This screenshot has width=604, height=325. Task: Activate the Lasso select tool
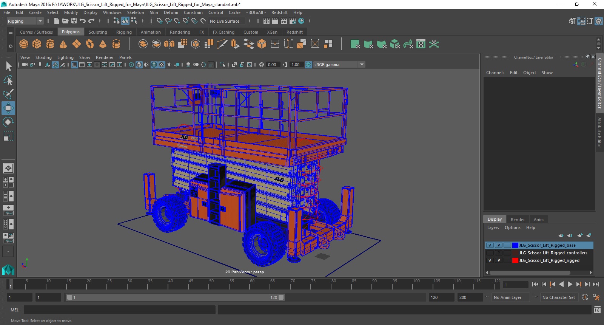click(8, 80)
